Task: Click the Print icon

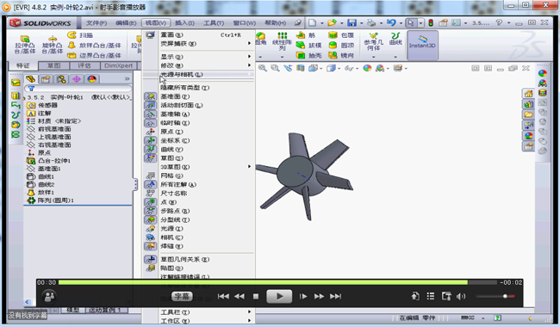Action: (371, 23)
